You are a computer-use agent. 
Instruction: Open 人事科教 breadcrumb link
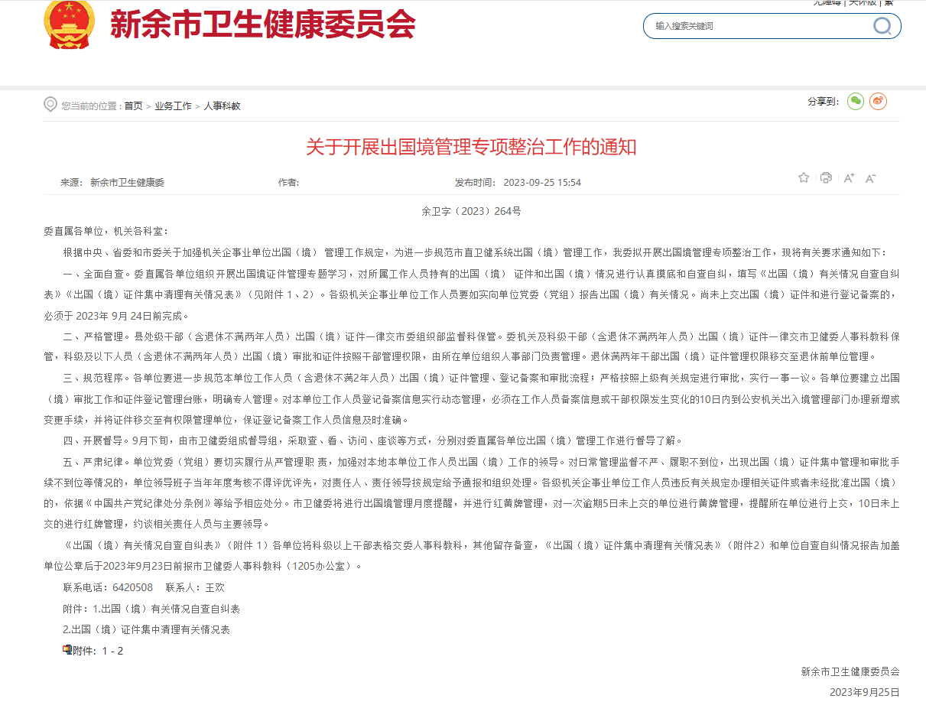tap(222, 106)
